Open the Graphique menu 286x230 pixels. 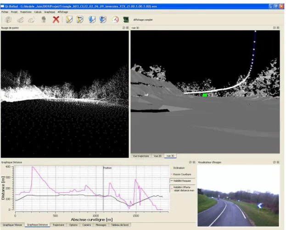click(x=50, y=12)
